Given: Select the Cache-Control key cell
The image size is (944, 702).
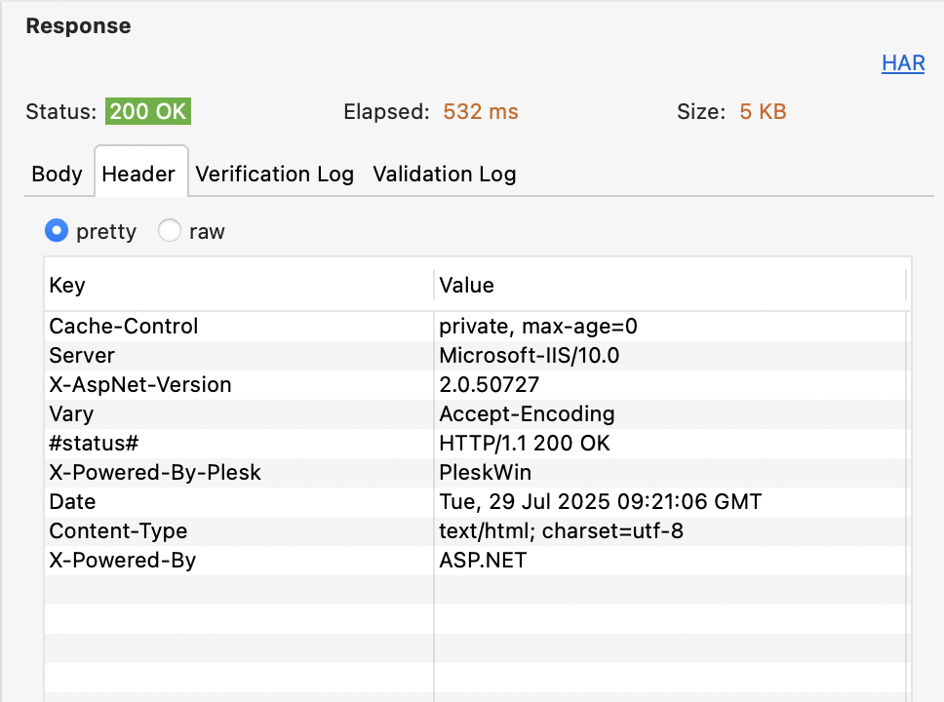Looking at the screenshot, I should (x=239, y=327).
